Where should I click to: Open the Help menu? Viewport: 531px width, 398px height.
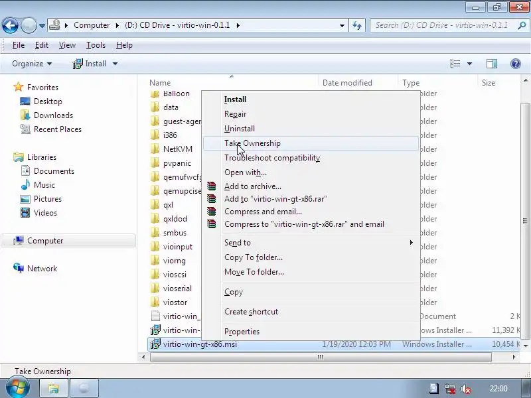click(x=124, y=45)
